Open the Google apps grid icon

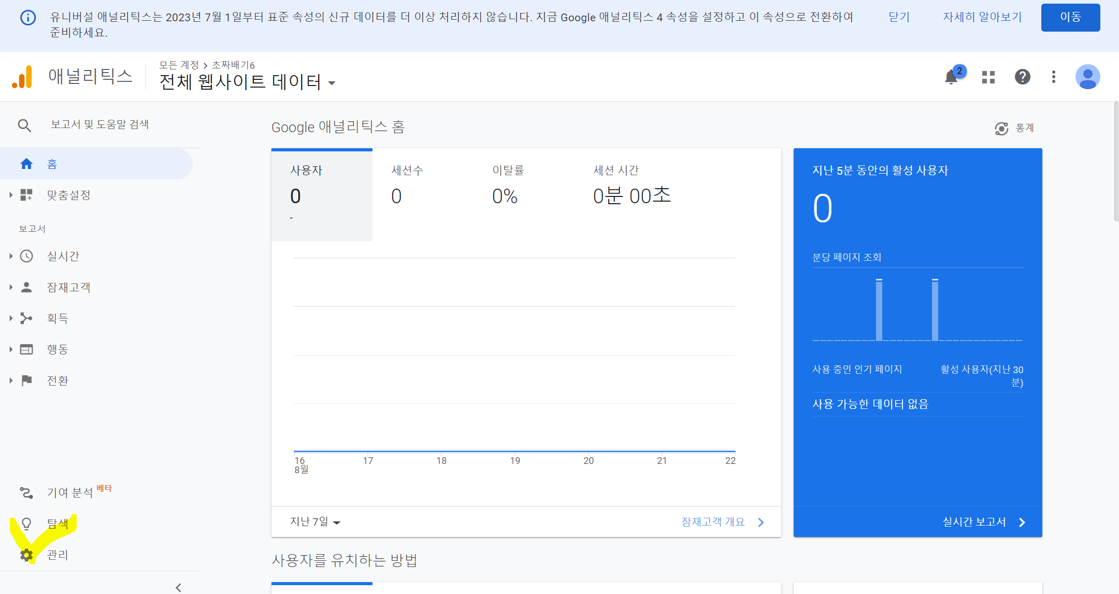[x=988, y=77]
